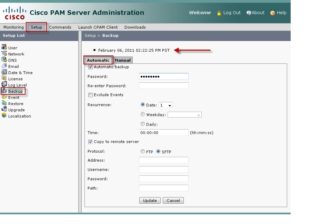The image size is (311, 224).
Task: Switch to the Manual tab
Action: [123, 60]
